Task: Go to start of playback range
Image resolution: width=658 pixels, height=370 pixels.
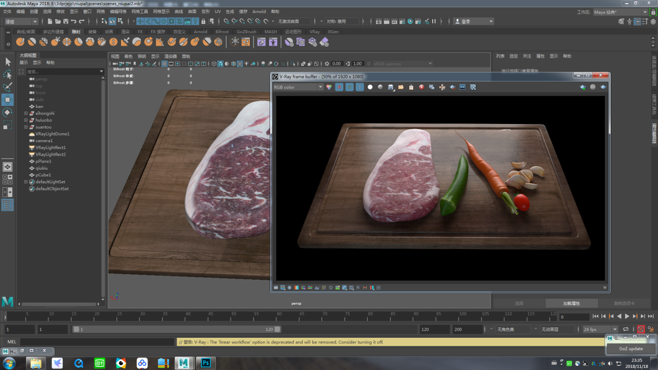Action: point(596,316)
